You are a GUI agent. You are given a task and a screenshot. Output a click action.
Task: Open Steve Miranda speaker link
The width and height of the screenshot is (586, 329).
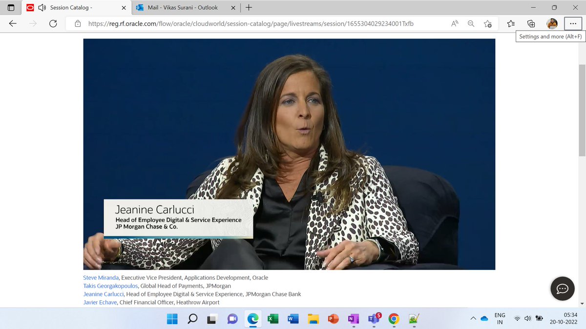[101, 278]
